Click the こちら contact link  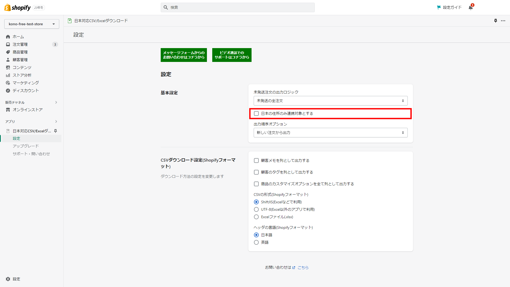(x=303, y=268)
